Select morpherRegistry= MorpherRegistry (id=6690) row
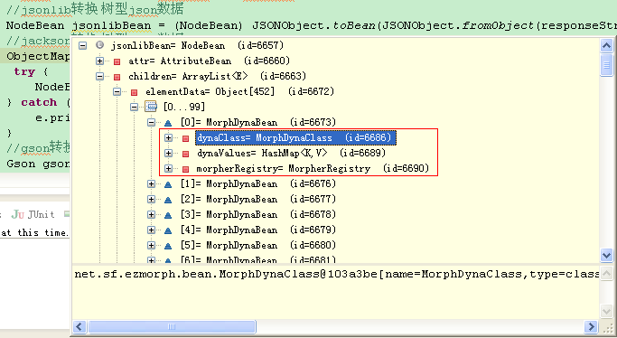This screenshot has height=338, width=617. (x=313, y=168)
